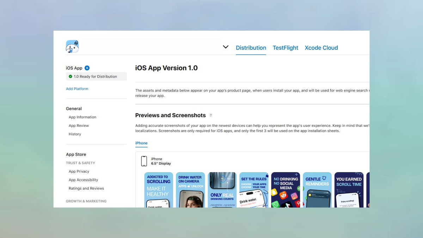Switch to the Distribution tab

tap(251, 48)
